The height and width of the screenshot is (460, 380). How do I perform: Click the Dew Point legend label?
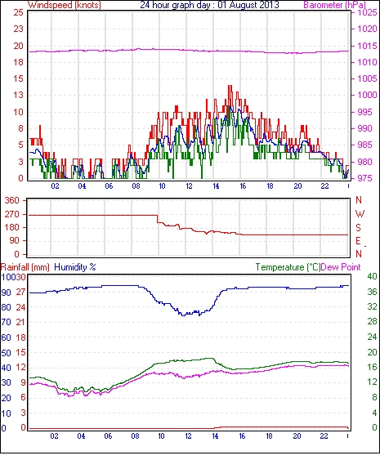point(341,267)
